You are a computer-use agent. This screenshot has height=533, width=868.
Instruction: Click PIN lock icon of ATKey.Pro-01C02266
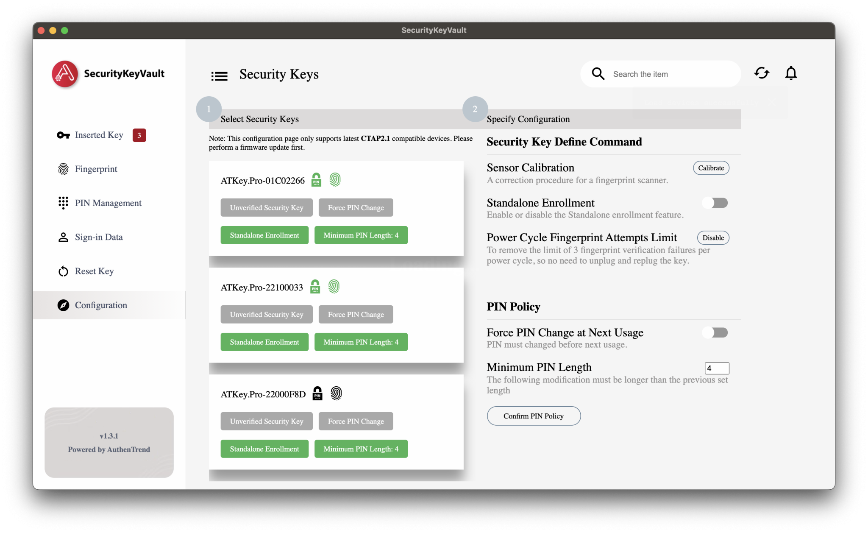pos(316,180)
